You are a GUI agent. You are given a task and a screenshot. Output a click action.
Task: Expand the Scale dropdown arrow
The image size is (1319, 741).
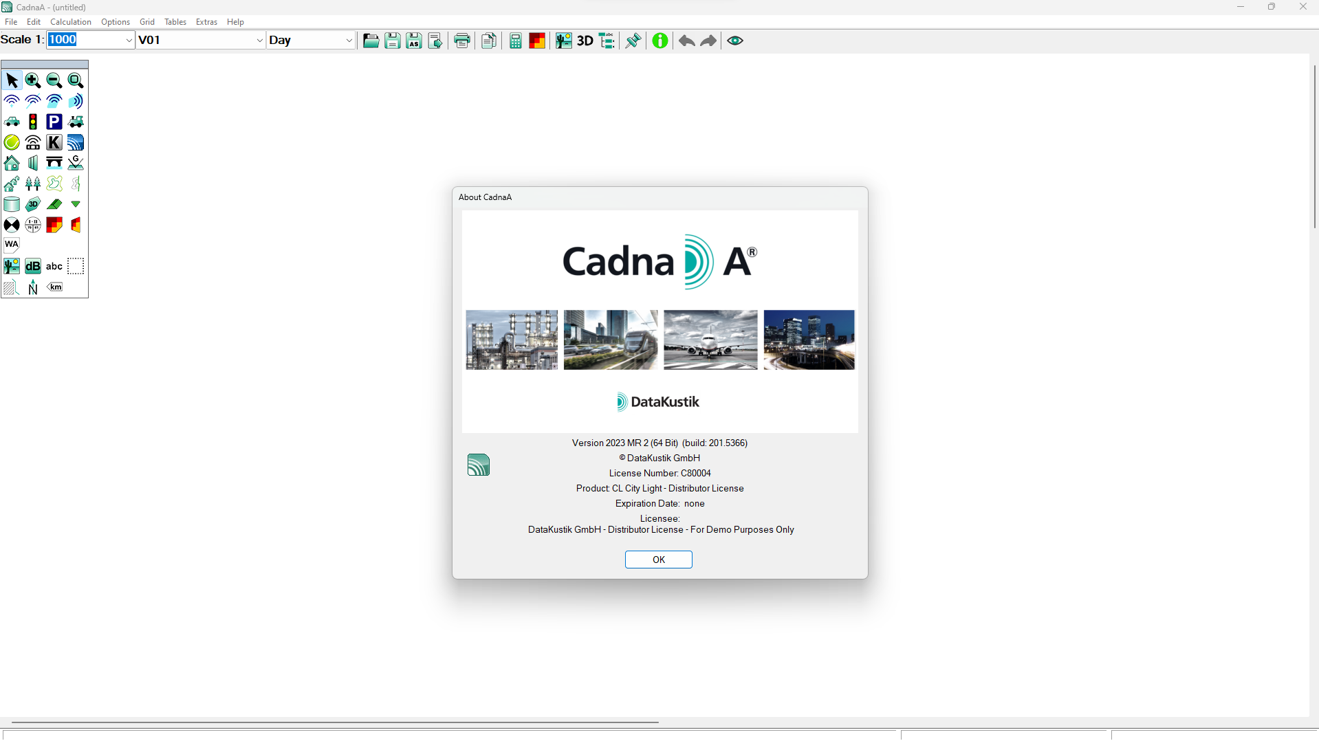(129, 41)
